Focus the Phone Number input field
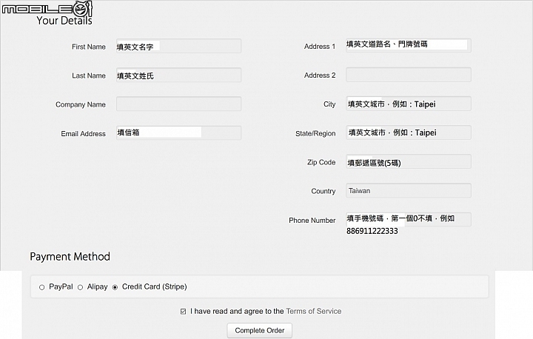The width and height of the screenshot is (533, 339). coord(409,219)
